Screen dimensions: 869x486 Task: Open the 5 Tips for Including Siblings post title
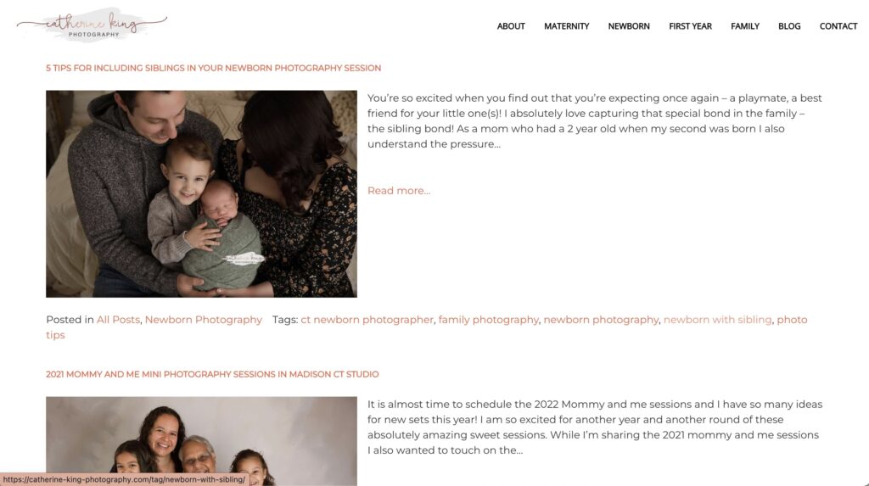[213, 68]
